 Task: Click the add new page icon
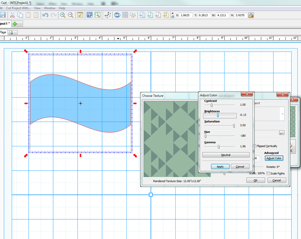coord(11,32)
